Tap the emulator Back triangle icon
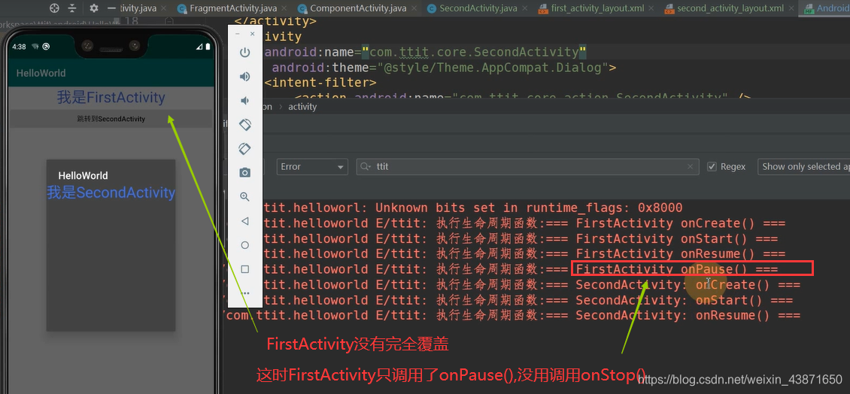This screenshot has width=850, height=394. coord(245,221)
